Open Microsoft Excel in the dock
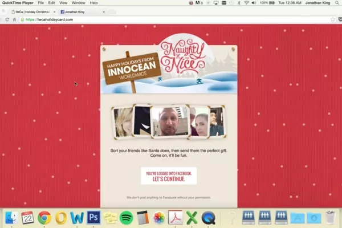 [192, 218]
